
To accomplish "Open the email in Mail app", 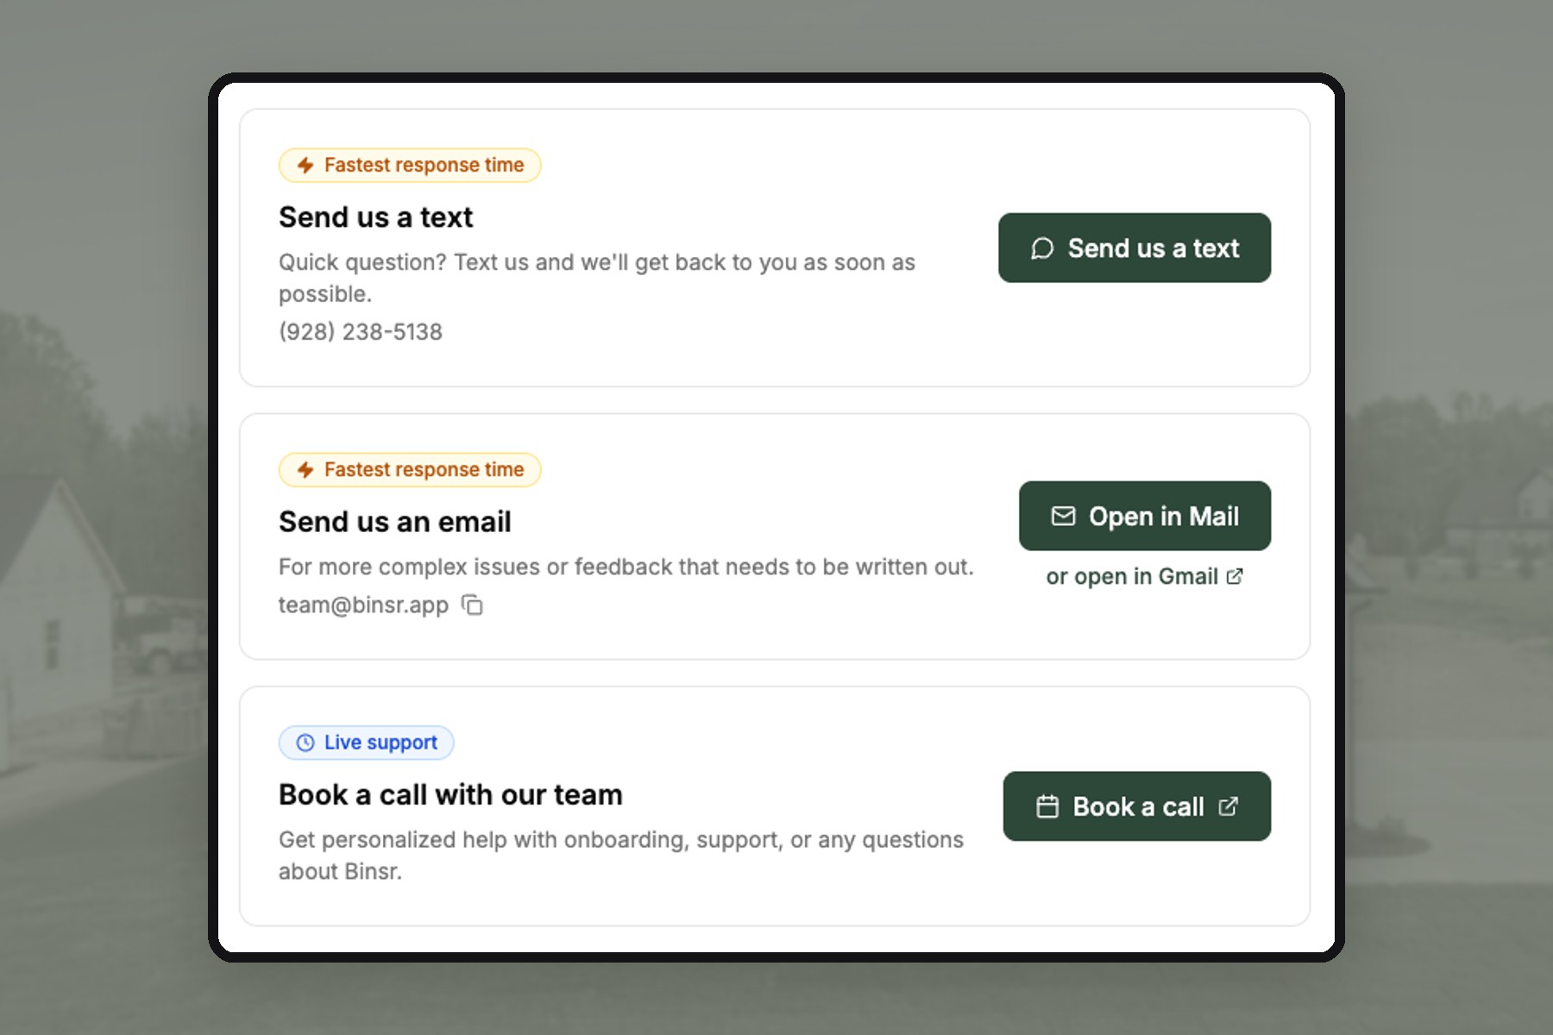I will 1145,516.
